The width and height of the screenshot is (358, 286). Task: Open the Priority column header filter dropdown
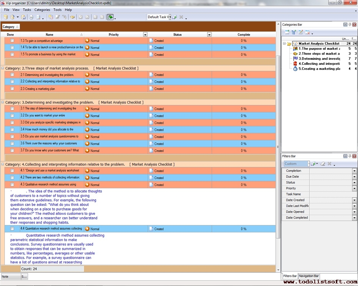(145, 35)
